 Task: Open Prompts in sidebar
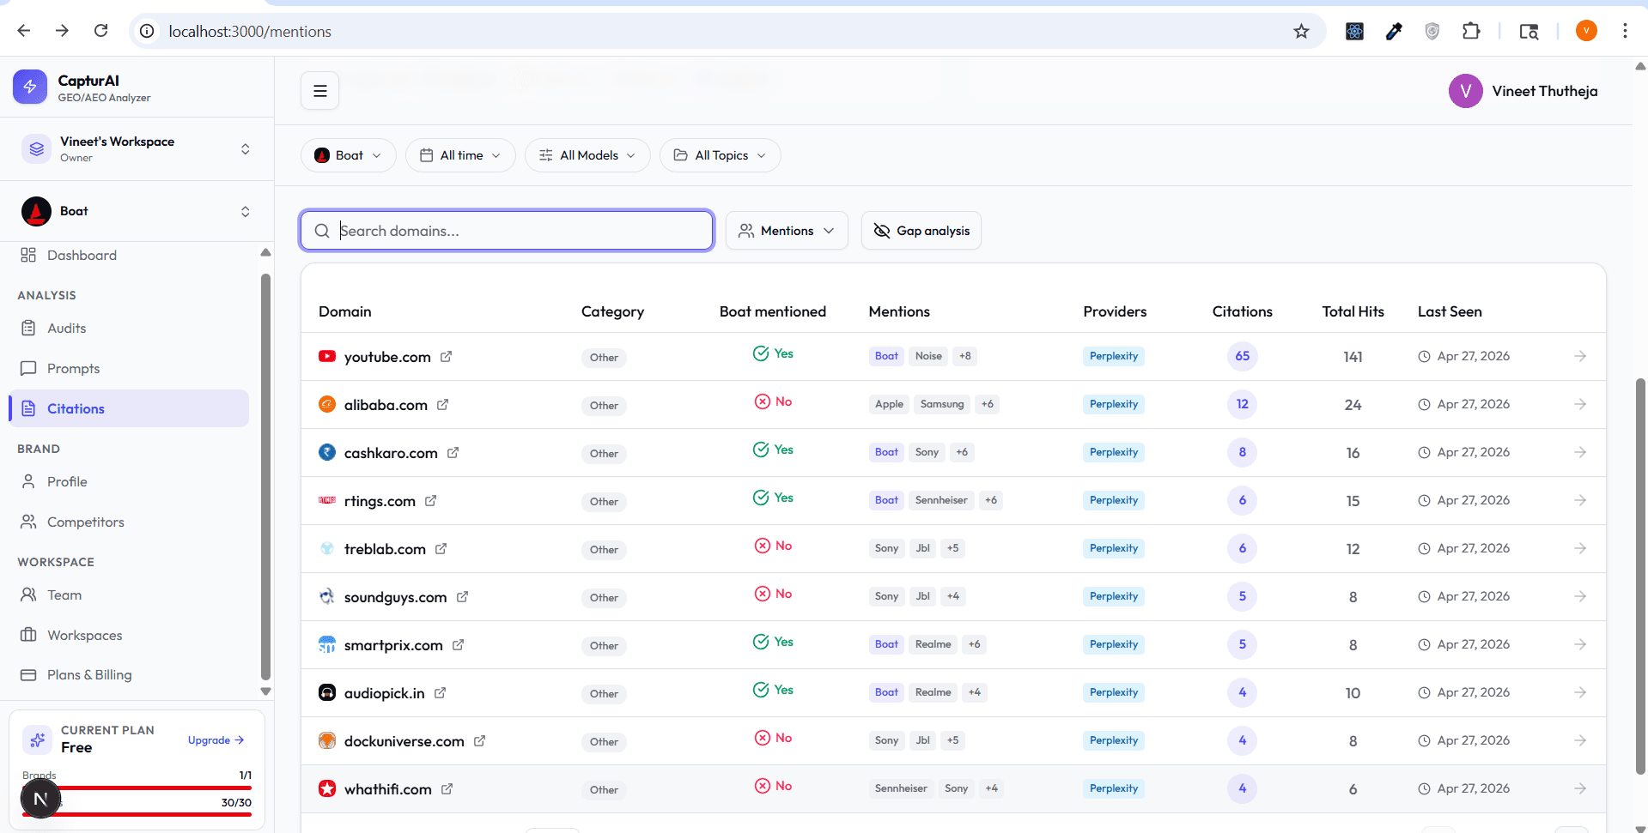pyautogui.click(x=129, y=369)
